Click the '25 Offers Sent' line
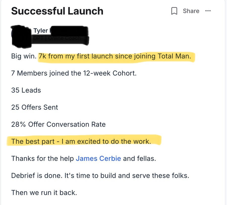Viewport: 227px width, 205px height. tap(35, 107)
